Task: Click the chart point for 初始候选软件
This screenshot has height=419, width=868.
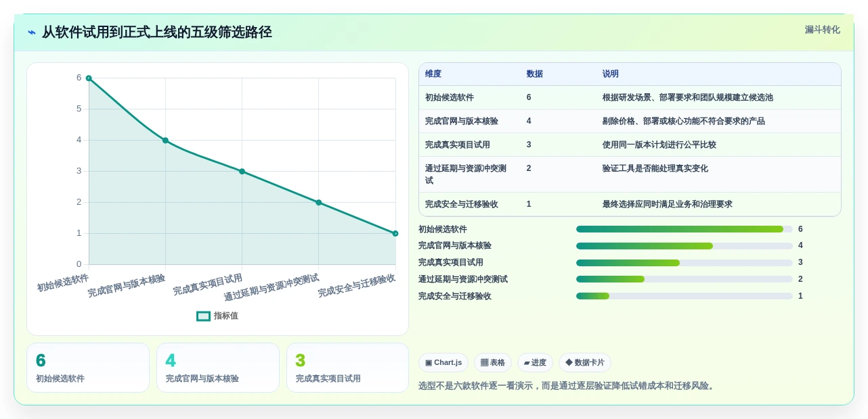Action: coord(89,78)
